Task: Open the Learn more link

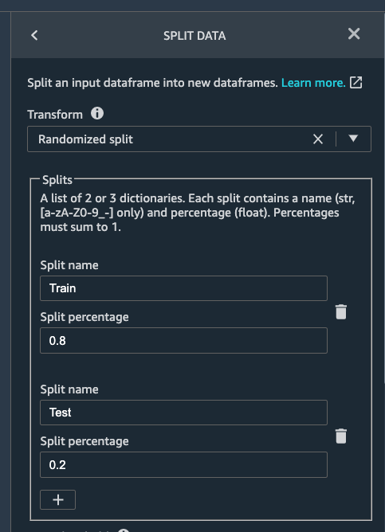Action: pos(313,83)
